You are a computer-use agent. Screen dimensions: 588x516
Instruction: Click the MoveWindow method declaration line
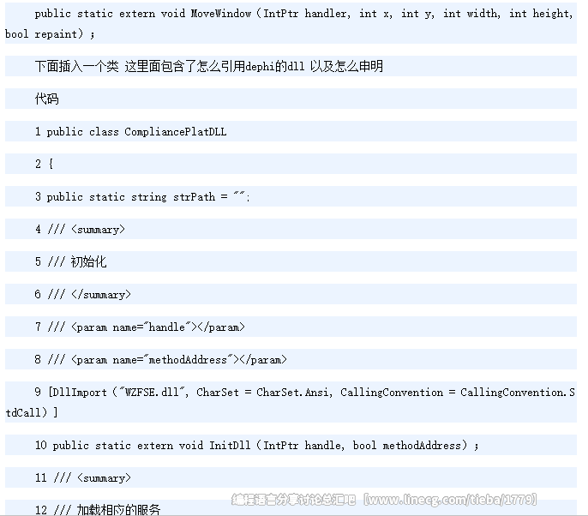303,14
